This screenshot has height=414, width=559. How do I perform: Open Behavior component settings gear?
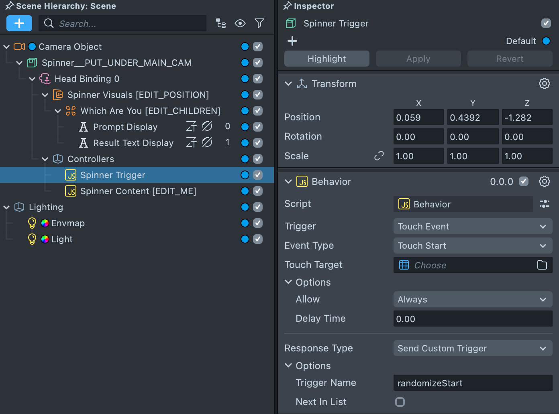coord(544,182)
